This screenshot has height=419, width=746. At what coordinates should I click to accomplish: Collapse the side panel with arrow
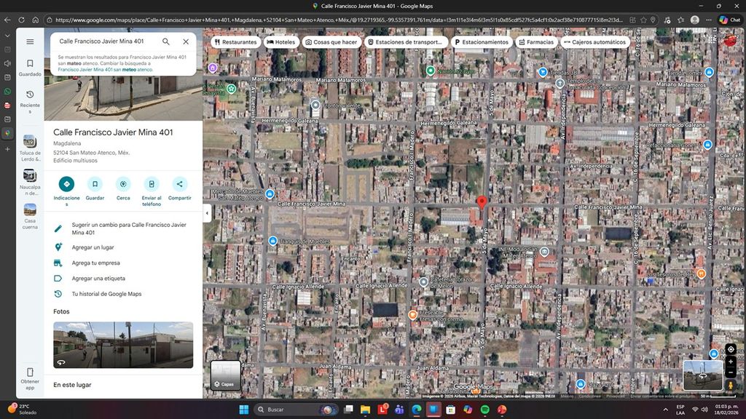tap(207, 213)
